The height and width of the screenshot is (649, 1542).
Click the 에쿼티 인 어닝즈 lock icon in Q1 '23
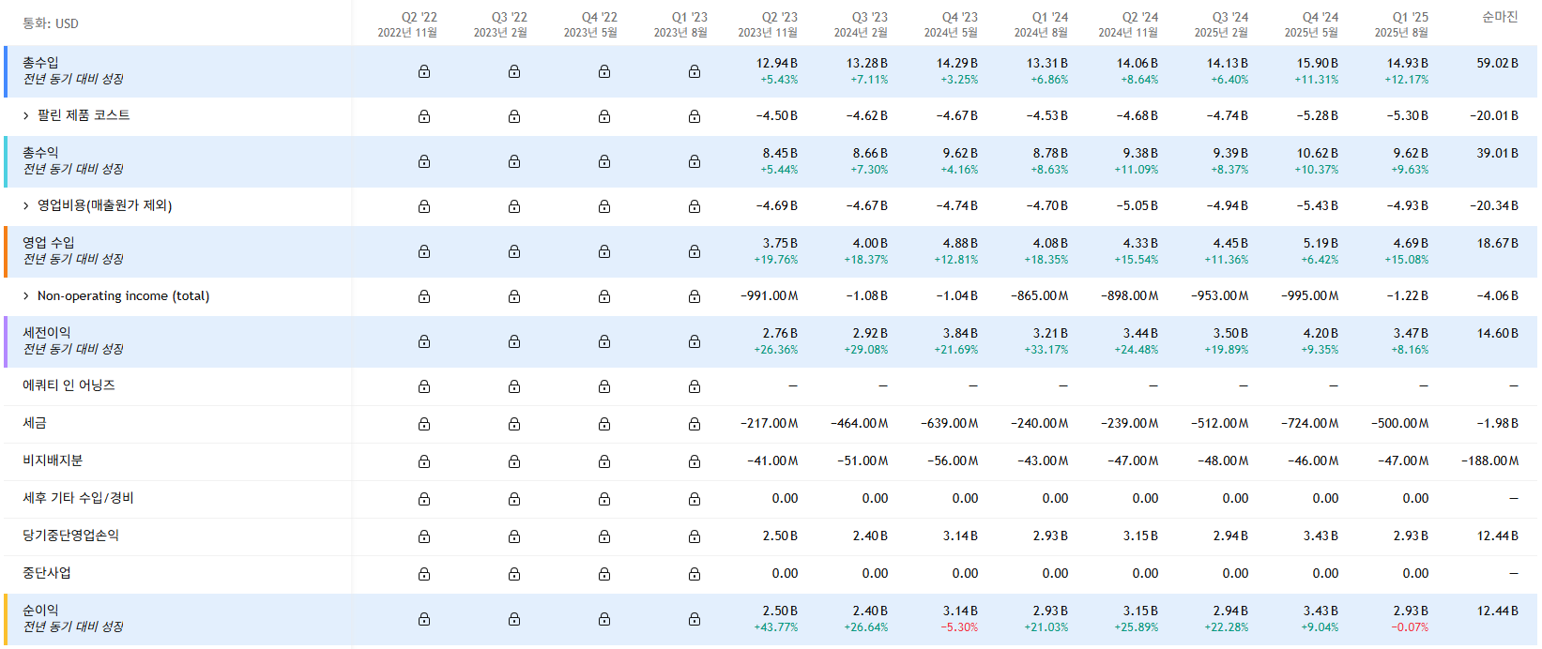pyautogui.click(x=695, y=386)
